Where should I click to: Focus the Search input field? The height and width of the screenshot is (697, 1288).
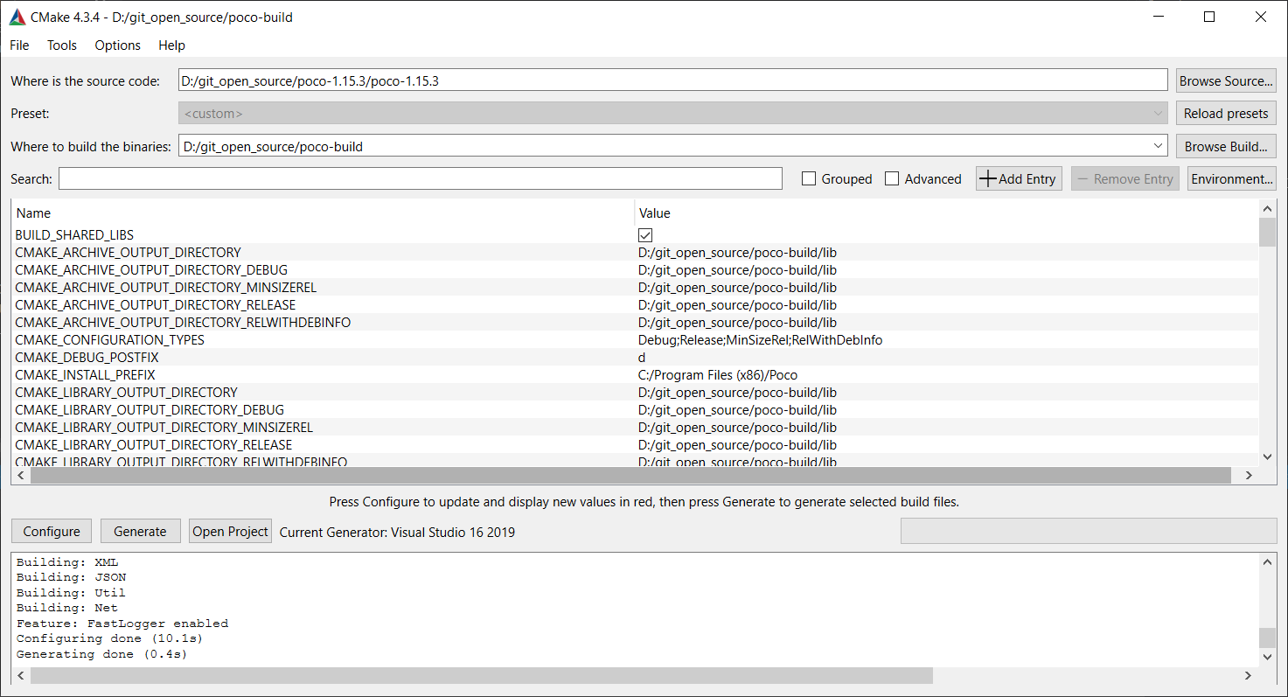click(x=421, y=178)
